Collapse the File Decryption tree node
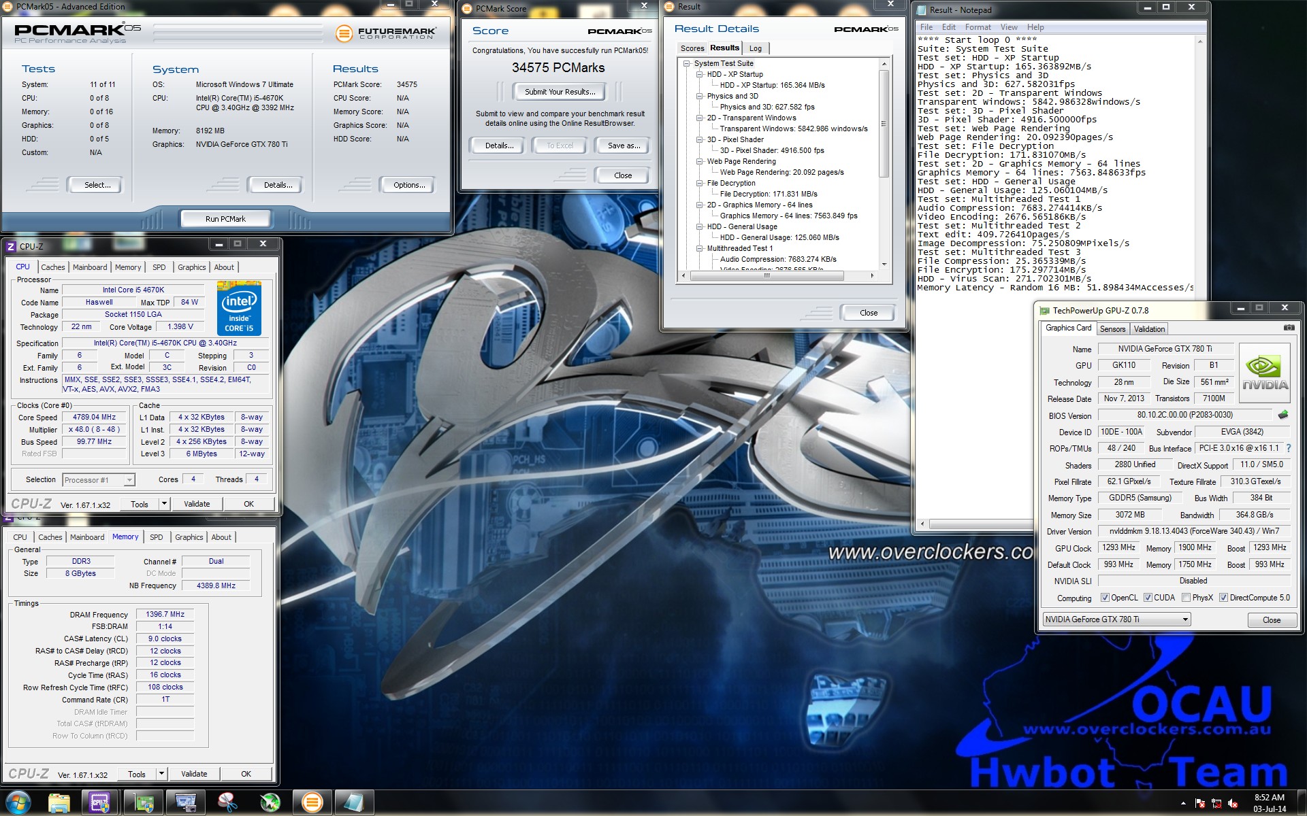This screenshot has height=816, width=1307. (x=700, y=184)
